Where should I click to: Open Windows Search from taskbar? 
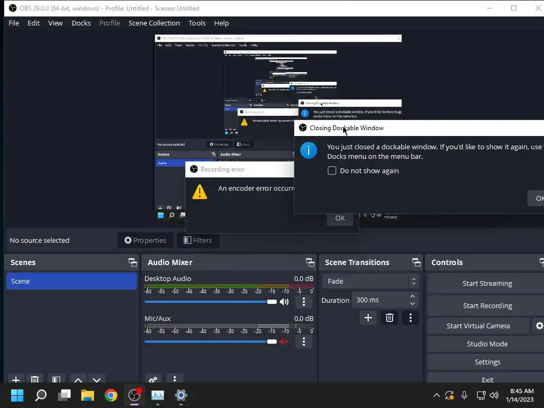click(x=41, y=395)
